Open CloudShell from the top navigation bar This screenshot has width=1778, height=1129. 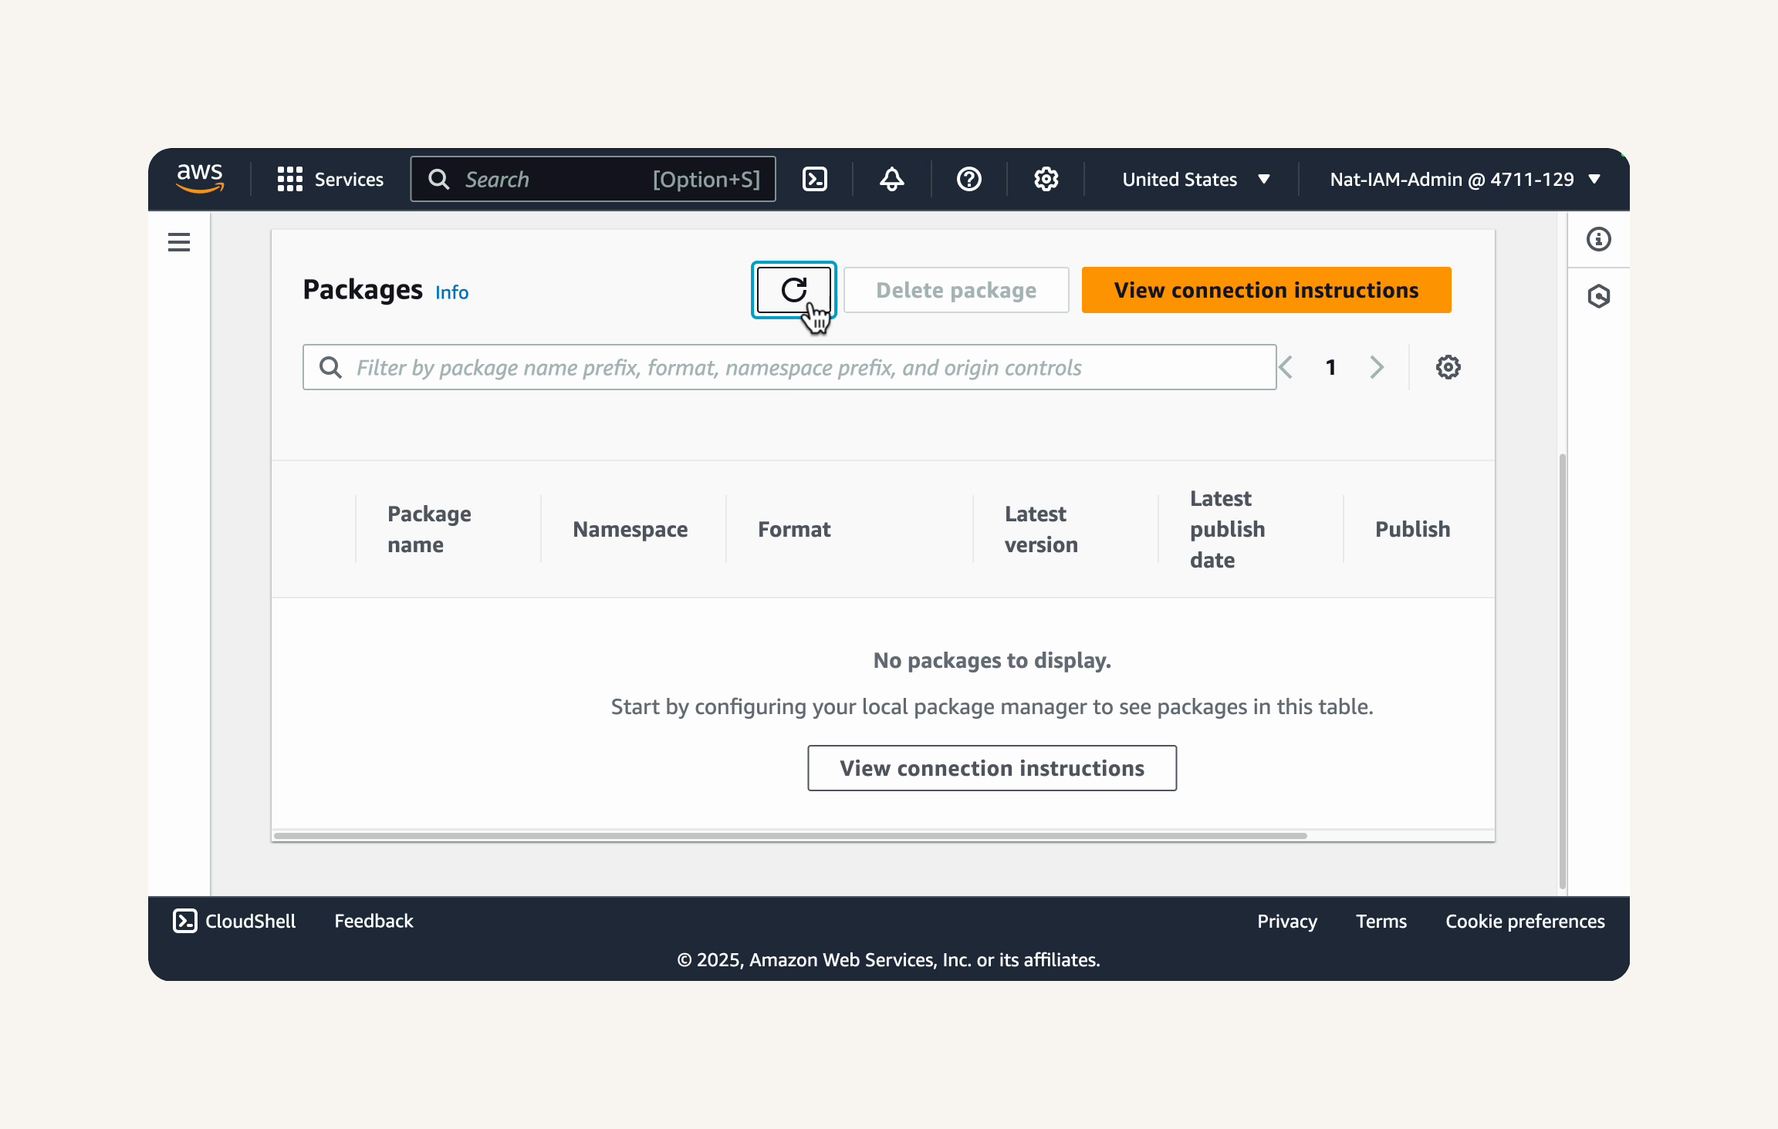815,179
